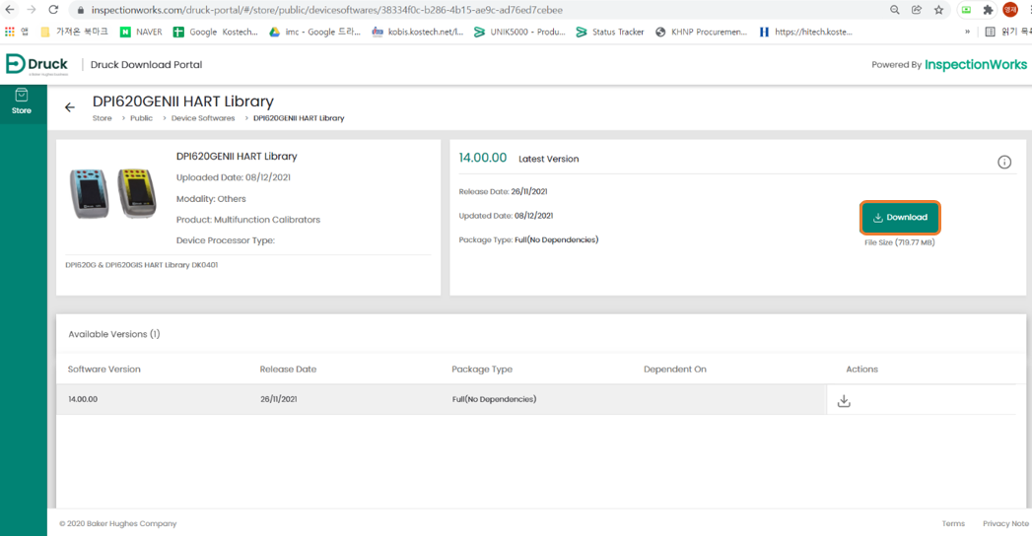
Task: Click the Device Softwares breadcrumb
Action: [203, 118]
